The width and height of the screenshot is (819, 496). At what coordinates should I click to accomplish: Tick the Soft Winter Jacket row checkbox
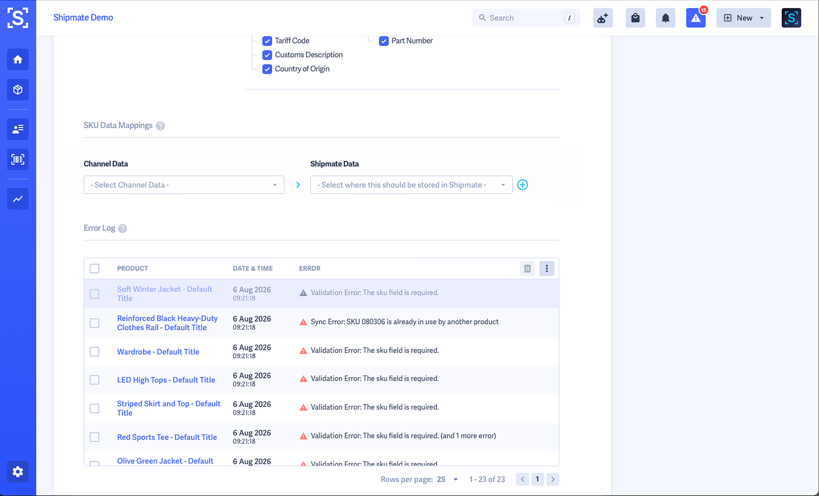(94, 294)
